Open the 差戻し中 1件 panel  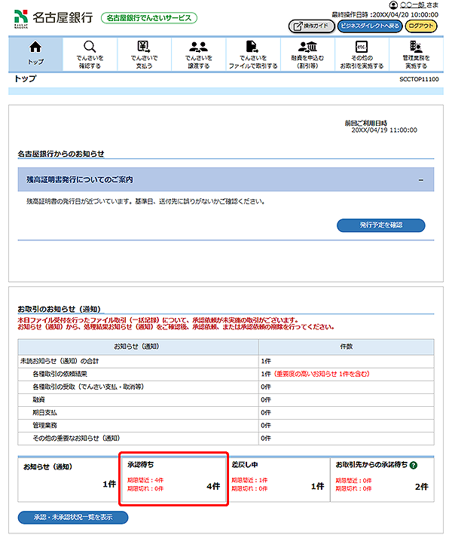pyautogui.click(x=277, y=479)
